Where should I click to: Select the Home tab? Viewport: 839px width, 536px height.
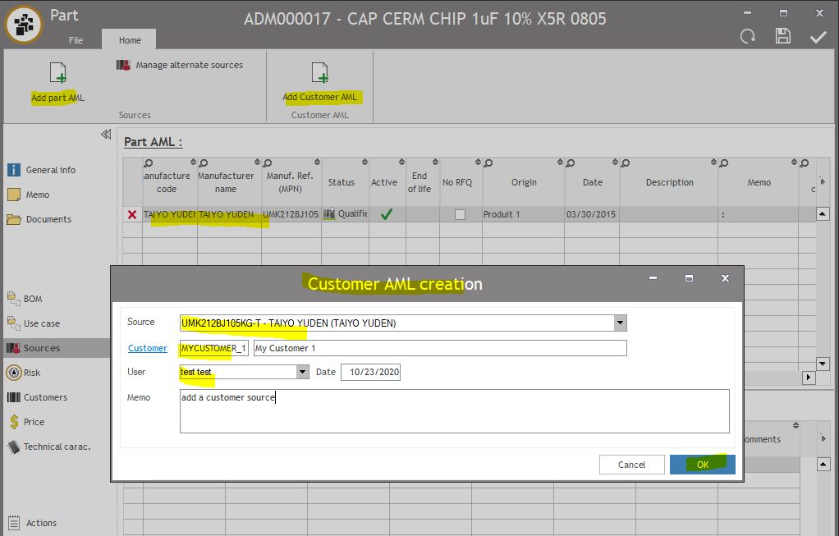click(x=130, y=40)
